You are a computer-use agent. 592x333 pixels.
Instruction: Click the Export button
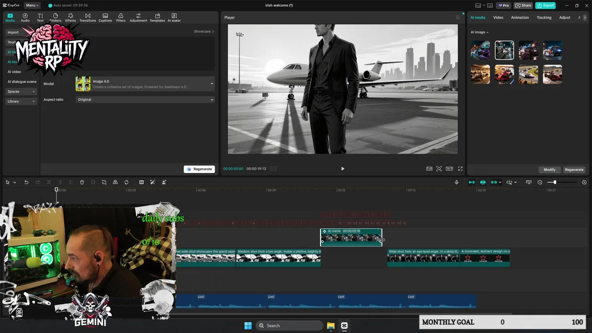pyautogui.click(x=545, y=6)
